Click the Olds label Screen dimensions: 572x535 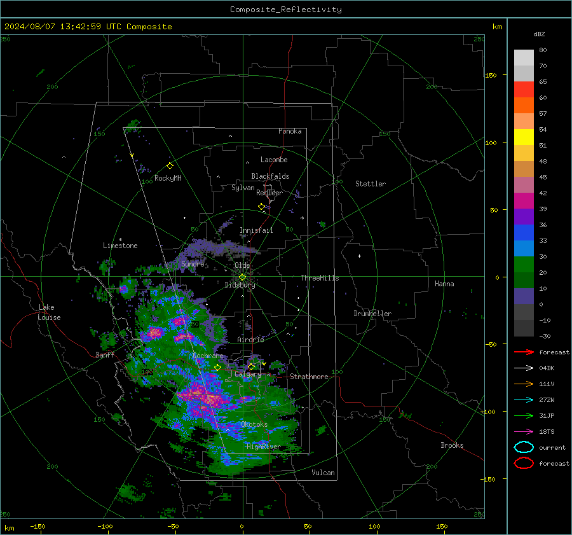pyautogui.click(x=242, y=265)
